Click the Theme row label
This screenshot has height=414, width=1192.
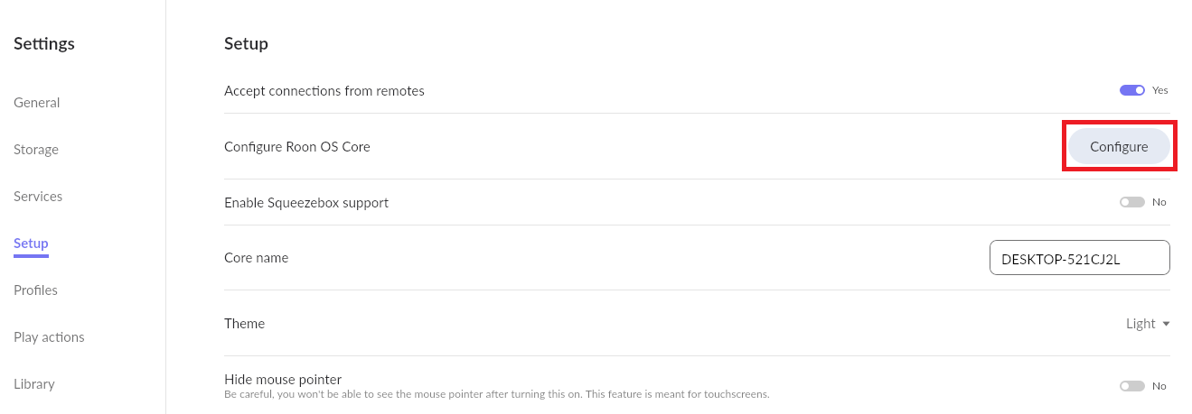pos(245,324)
